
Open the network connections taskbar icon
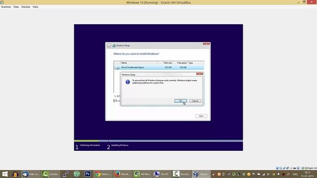point(66,174)
